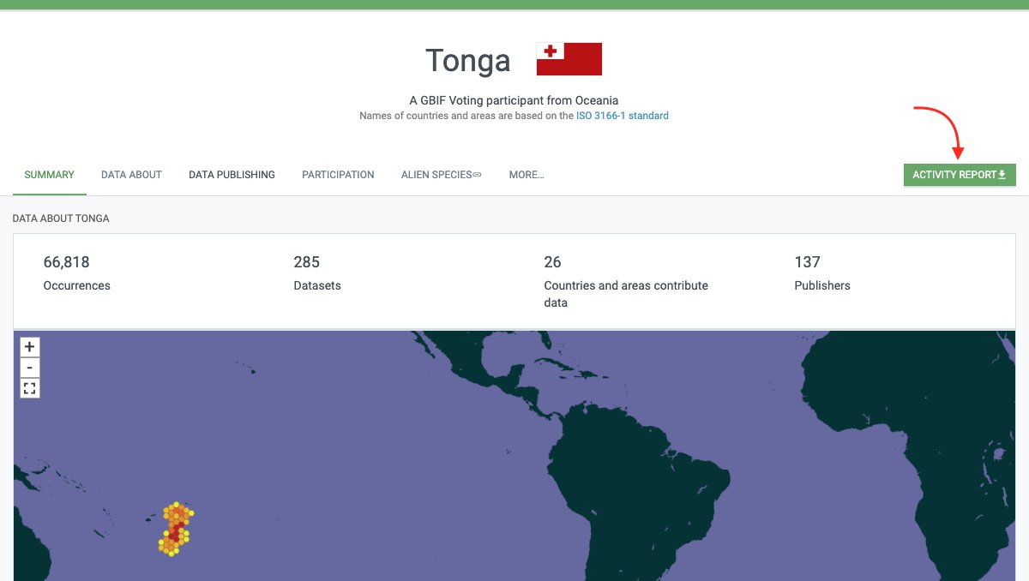
Task: Toggle fullscreen view of the occurrence map
Action: coord(29,387)
